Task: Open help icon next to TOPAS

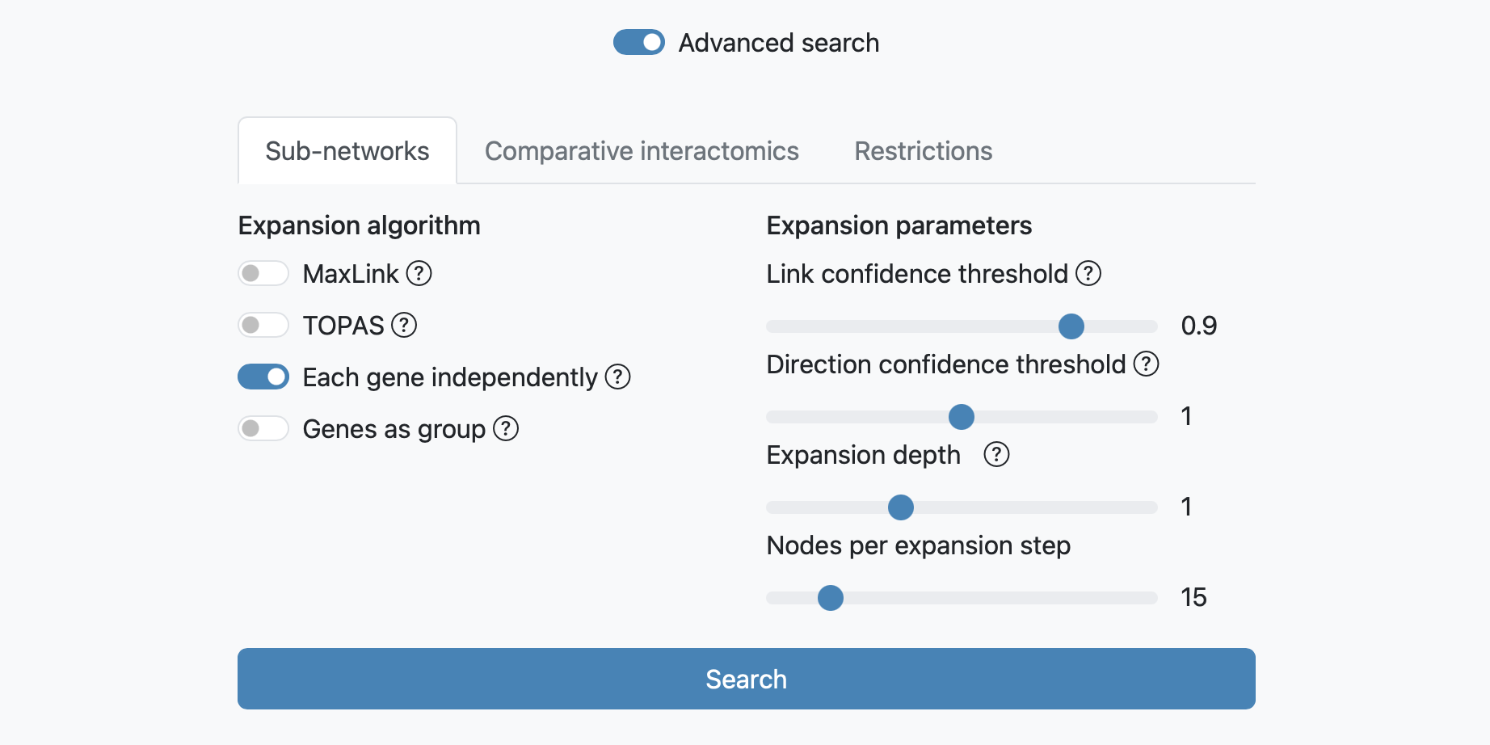Action: click(404, 326)
